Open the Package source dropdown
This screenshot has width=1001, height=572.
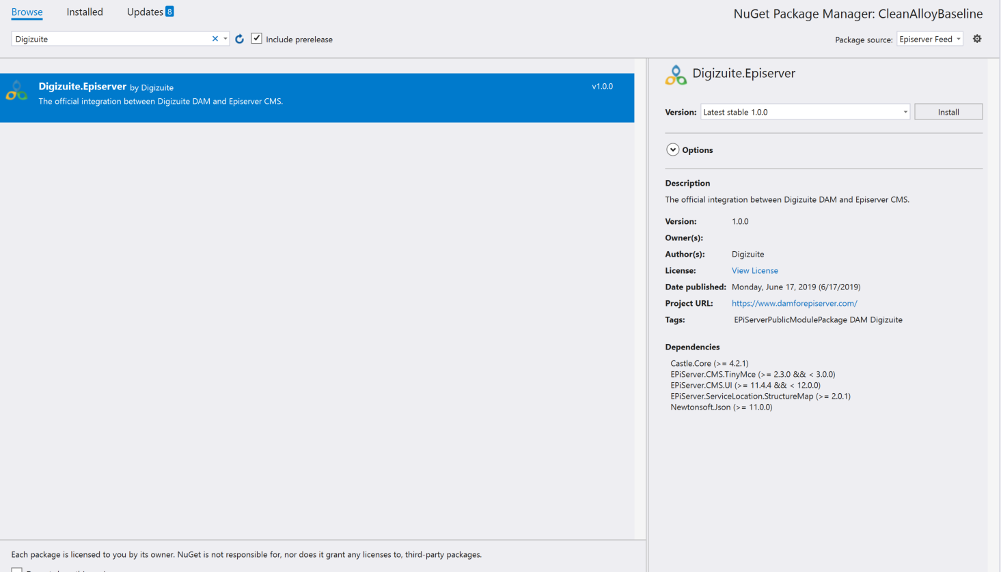(x=930, y=39)
